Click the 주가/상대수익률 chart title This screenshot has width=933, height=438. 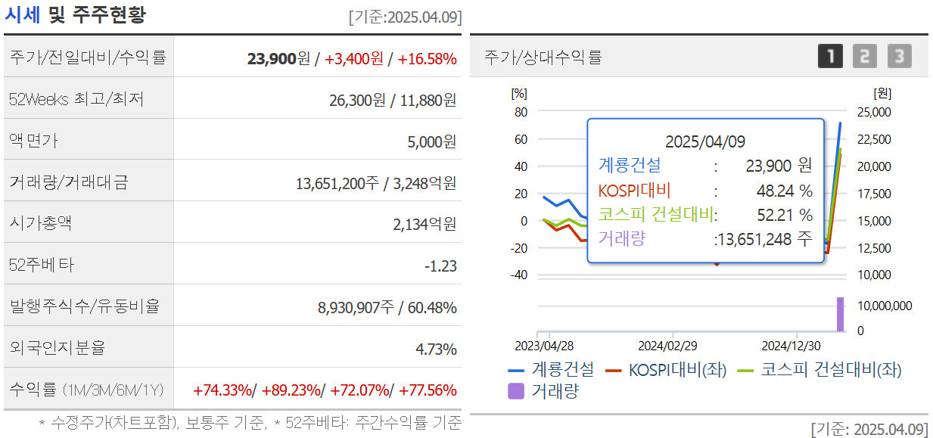pos(543,57)
